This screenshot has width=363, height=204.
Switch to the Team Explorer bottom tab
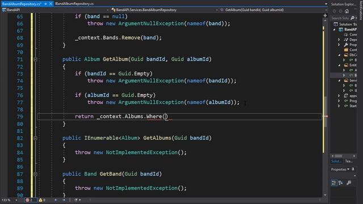click(x=349, y=161)
